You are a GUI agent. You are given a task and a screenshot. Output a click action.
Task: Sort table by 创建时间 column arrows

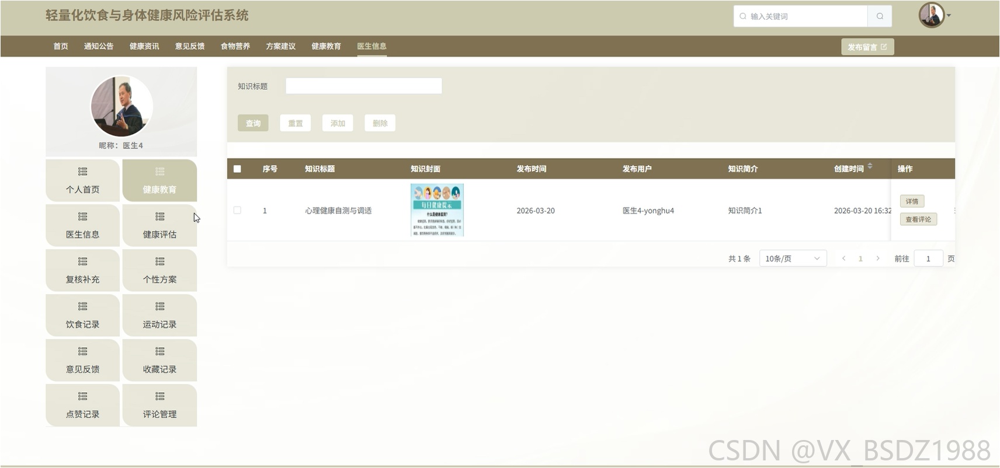click(870, 167)
